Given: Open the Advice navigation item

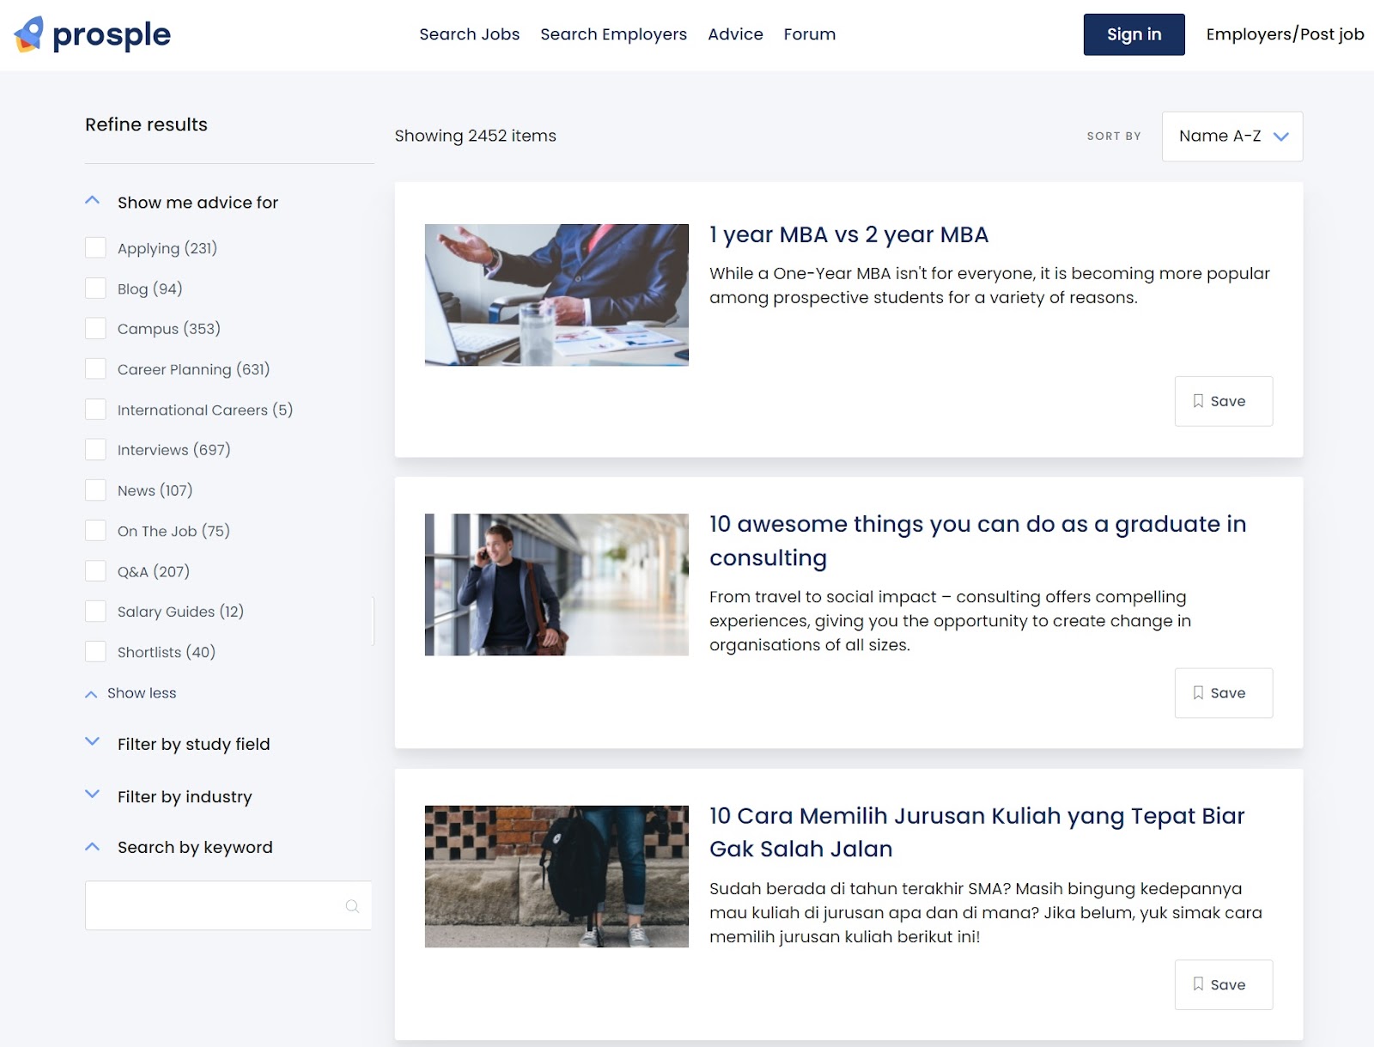Looking at the screenshot, I should click(x=735, y=34).
